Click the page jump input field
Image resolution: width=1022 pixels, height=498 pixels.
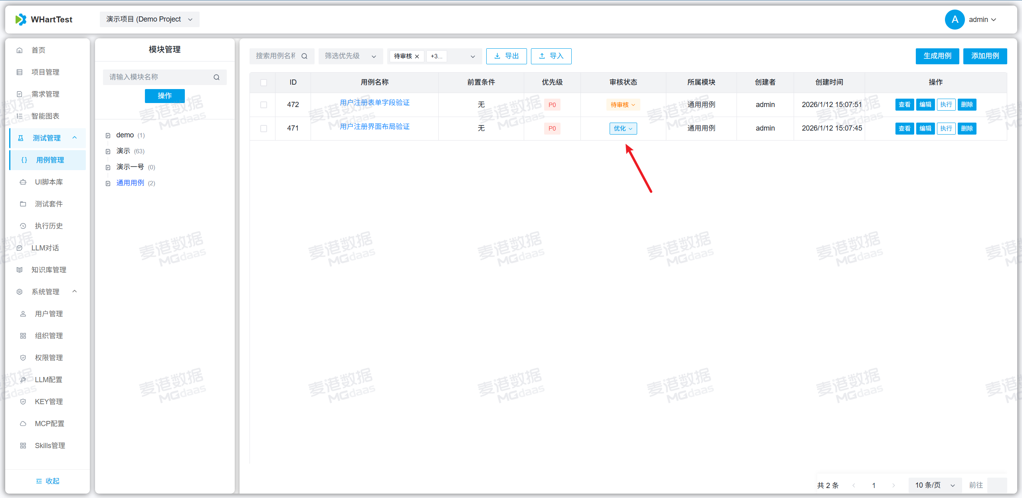(996, 485)
